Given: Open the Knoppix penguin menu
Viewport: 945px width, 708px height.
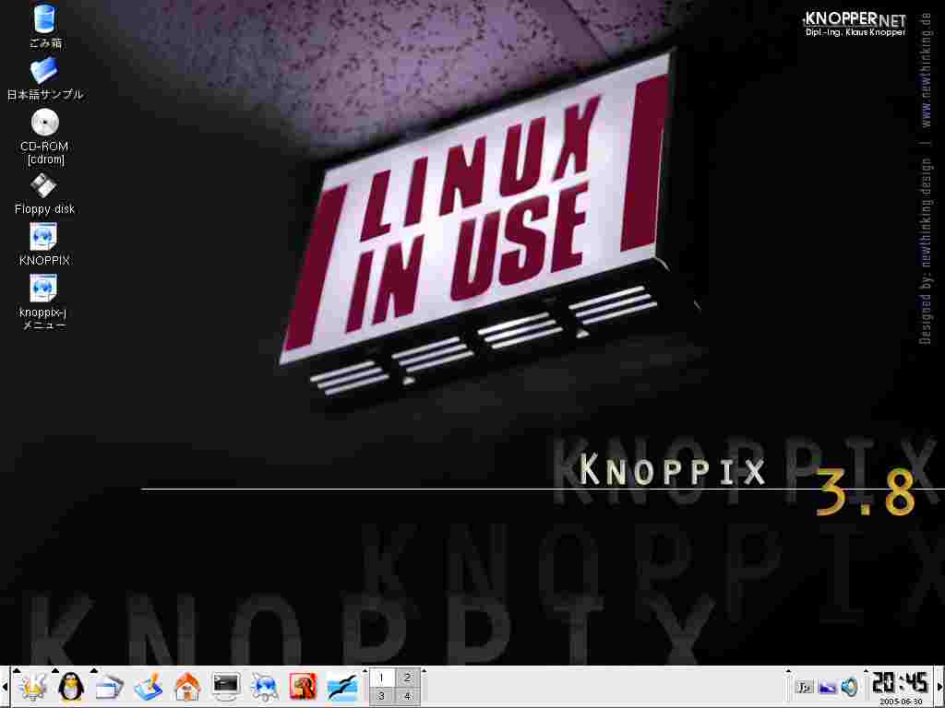Looking at the screenshot, I should tap(71, 687).
